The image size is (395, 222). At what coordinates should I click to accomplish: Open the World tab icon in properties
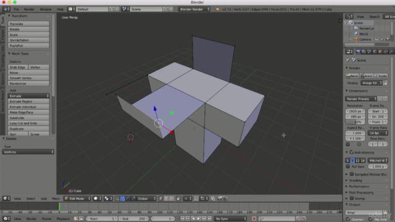tap(375, 52)
